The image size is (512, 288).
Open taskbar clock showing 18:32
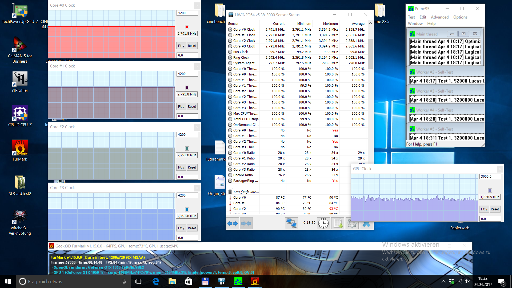tap(483, 281)
